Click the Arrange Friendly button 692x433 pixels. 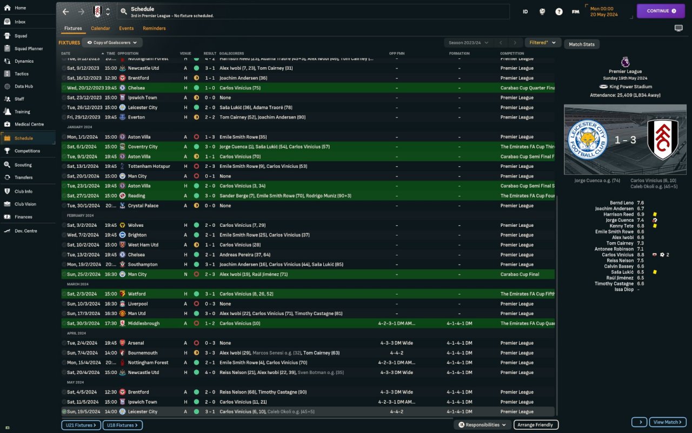(536, 425)
